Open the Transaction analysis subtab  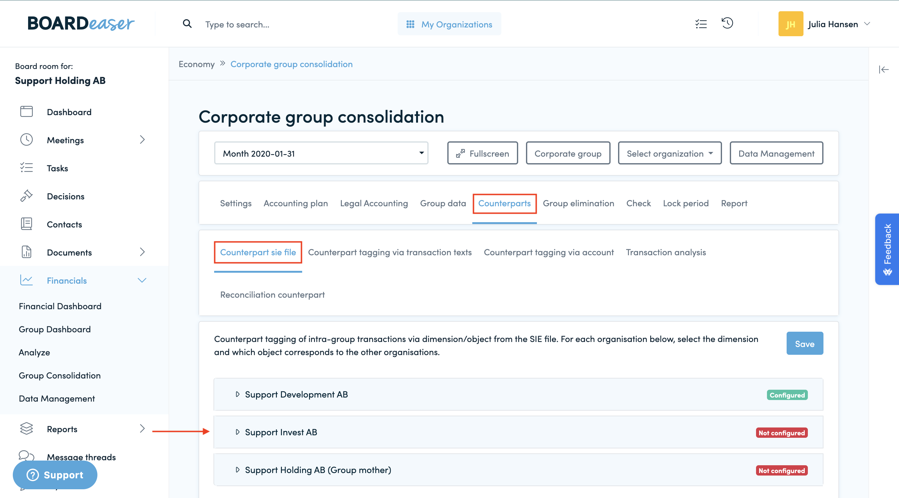tap(666, 252)
